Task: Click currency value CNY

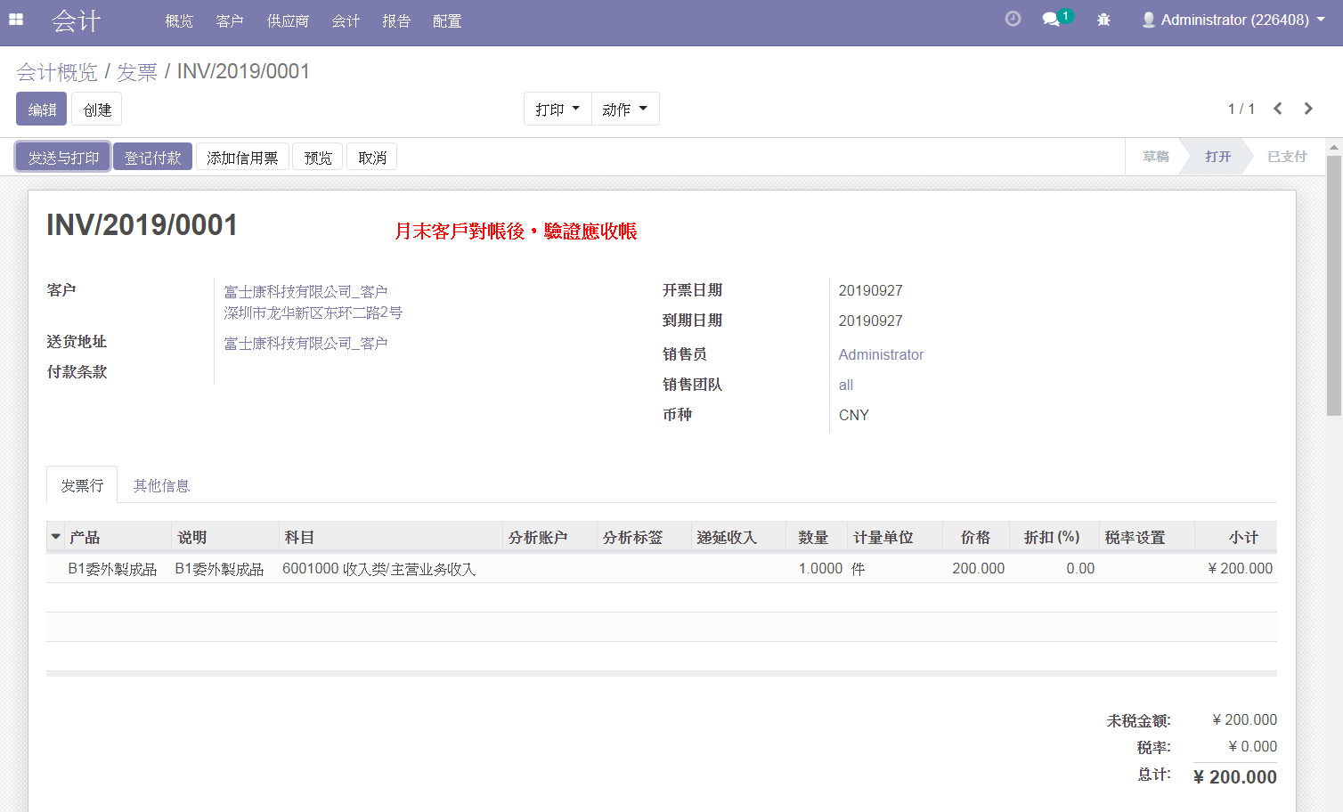Action: coord(853,415)
